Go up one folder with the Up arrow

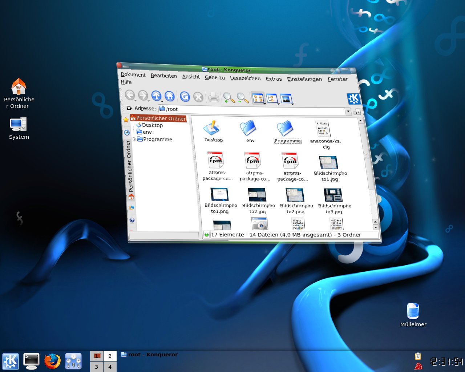coord(156,96)
